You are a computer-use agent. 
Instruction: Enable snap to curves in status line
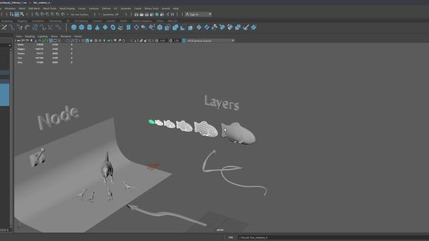tap(42, 14)
